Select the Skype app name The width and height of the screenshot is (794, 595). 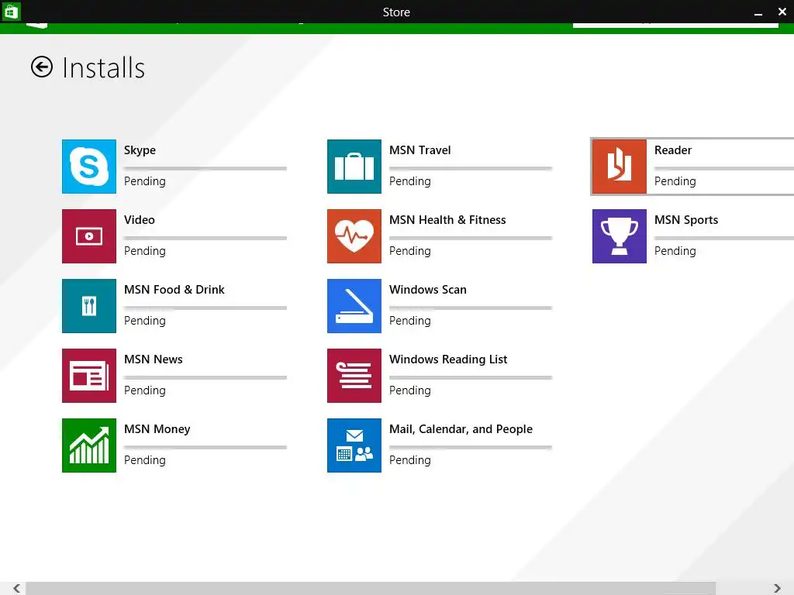pos(140,150)
